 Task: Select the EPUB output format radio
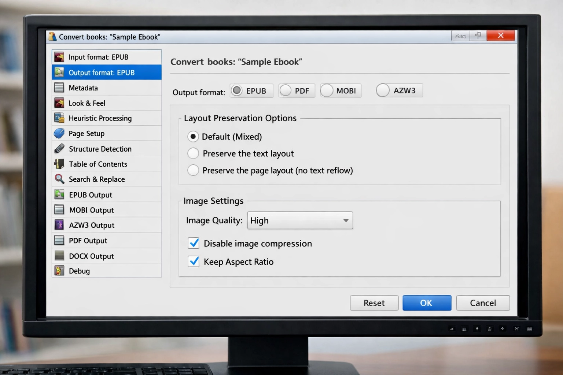point(237,90)
